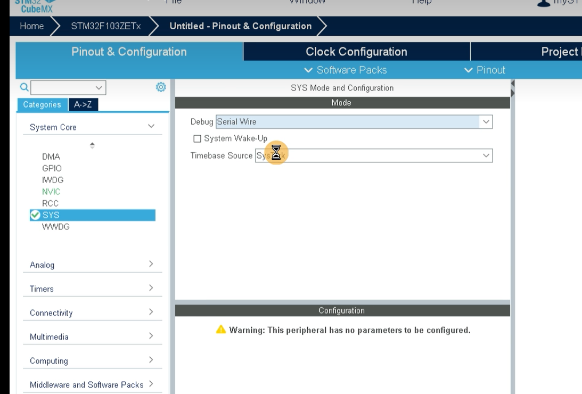Viewport: 582px width, 394px height.
Task: Enable the System Wake-Up checkbox
Action: [197, 139]
